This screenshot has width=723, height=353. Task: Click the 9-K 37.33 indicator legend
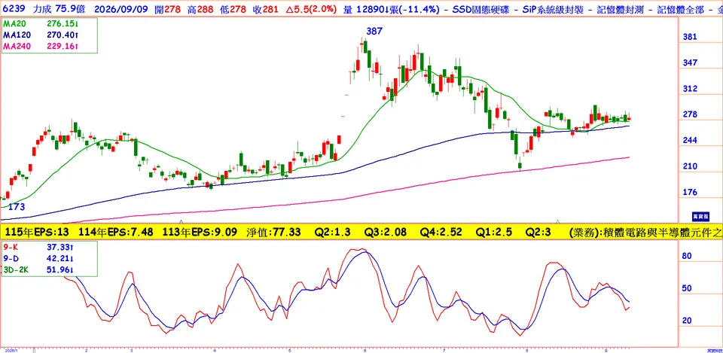coord(40,248)
